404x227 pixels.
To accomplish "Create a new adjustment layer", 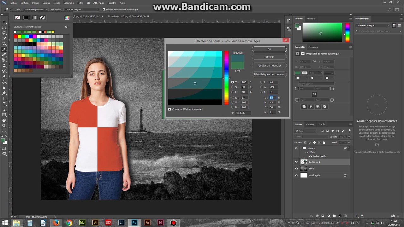I will 329,216.
